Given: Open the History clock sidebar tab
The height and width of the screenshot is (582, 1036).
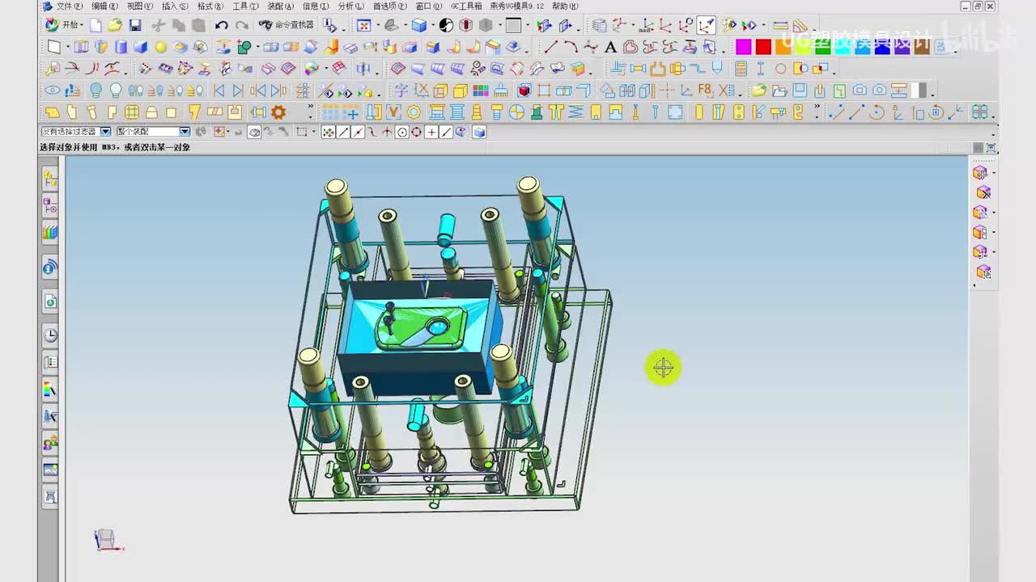Looking at the screenshot, I should [50, 335].
